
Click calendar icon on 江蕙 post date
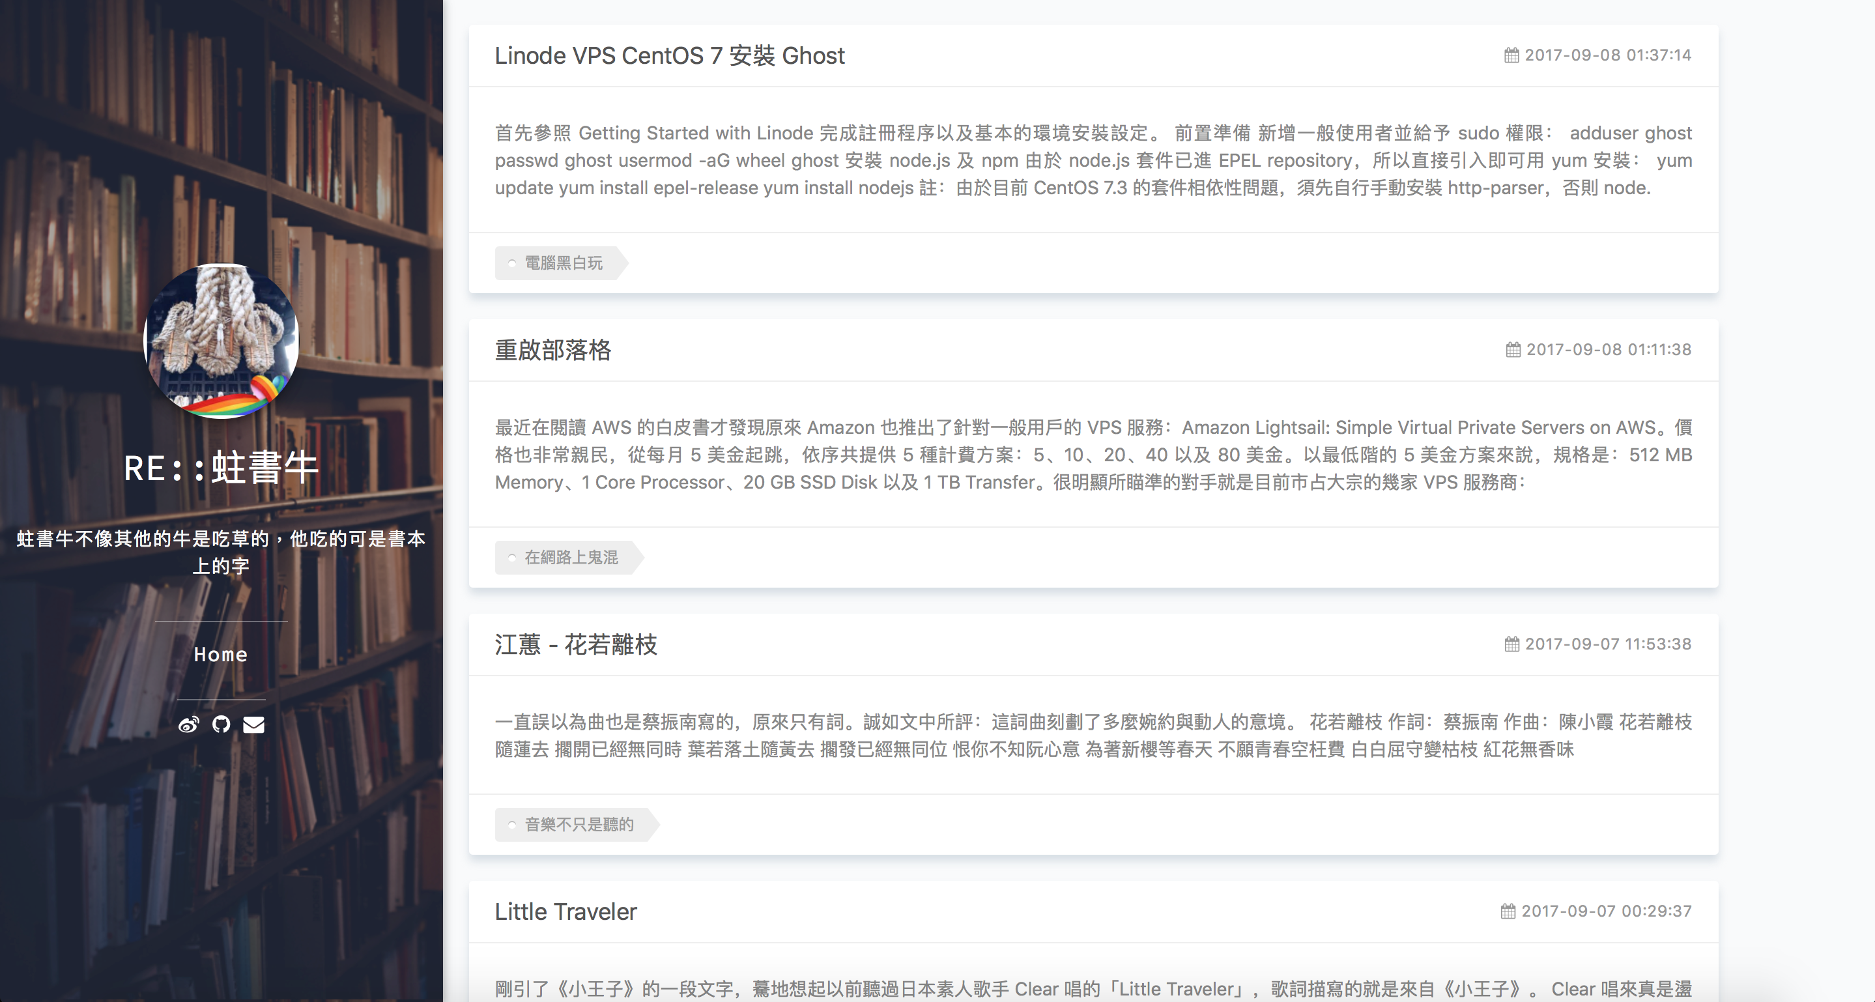(x=1511, y=644)
